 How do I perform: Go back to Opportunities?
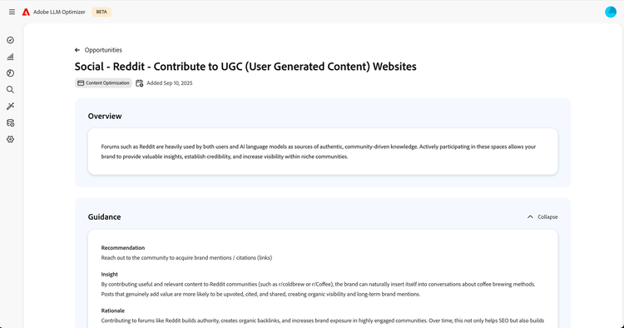click(103, 50)
